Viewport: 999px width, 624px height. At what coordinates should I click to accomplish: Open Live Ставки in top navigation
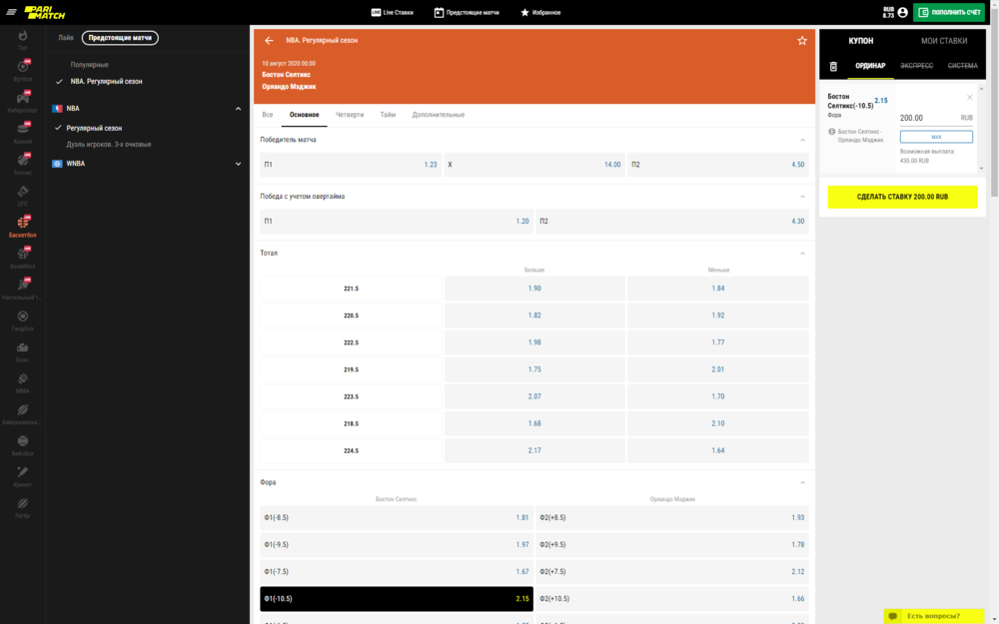tap(393, 12)
